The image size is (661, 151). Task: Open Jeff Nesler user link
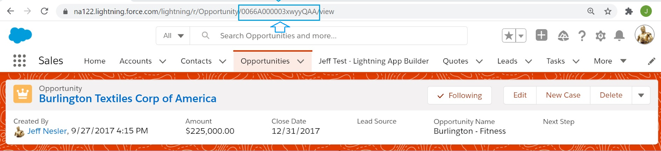(47, 131)
